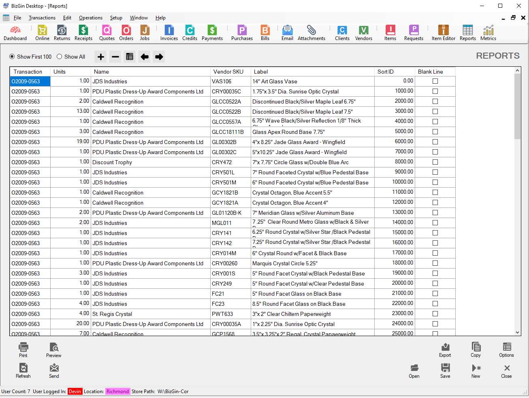Select the Show First 100 radio button
This screenshot has height=398, width=529.
pos(12,57)
